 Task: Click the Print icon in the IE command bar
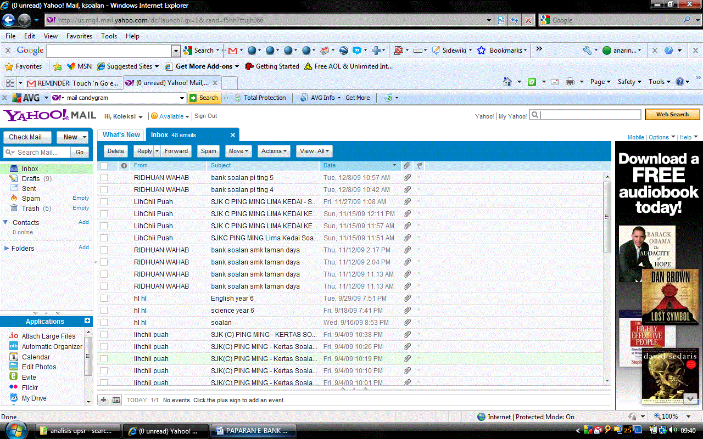pyautogui.click(x=570, y=82)
